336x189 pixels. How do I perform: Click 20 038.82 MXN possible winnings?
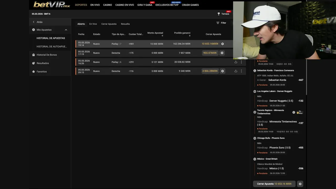coord(182,62)
